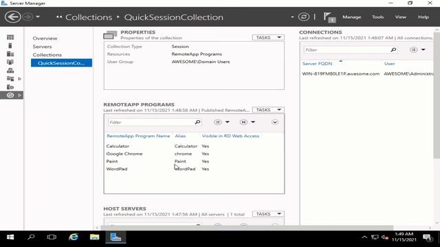The image size is (440, 247).
Task: Select Servers in navigation pane
Action: tap(42, 47)
